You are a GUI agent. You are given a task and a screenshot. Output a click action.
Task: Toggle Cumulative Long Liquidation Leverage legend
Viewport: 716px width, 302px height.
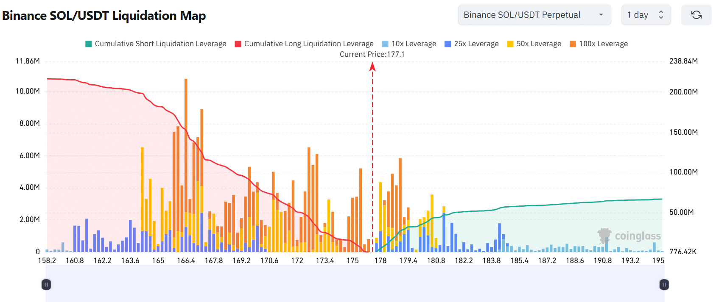(304, 44)
